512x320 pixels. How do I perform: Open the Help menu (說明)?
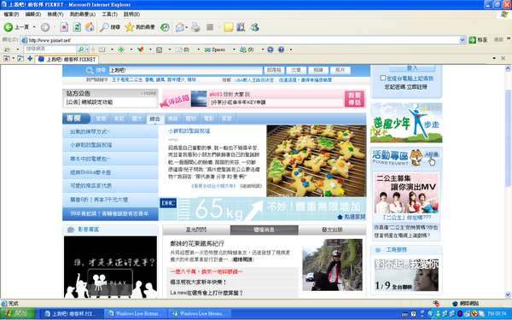(132, 15)
